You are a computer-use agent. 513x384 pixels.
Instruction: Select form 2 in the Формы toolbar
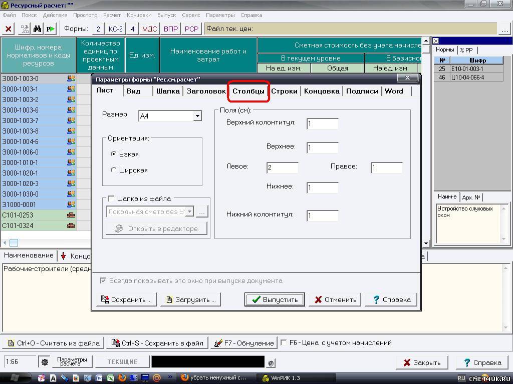pyautogui.click(x=98, y=29)
